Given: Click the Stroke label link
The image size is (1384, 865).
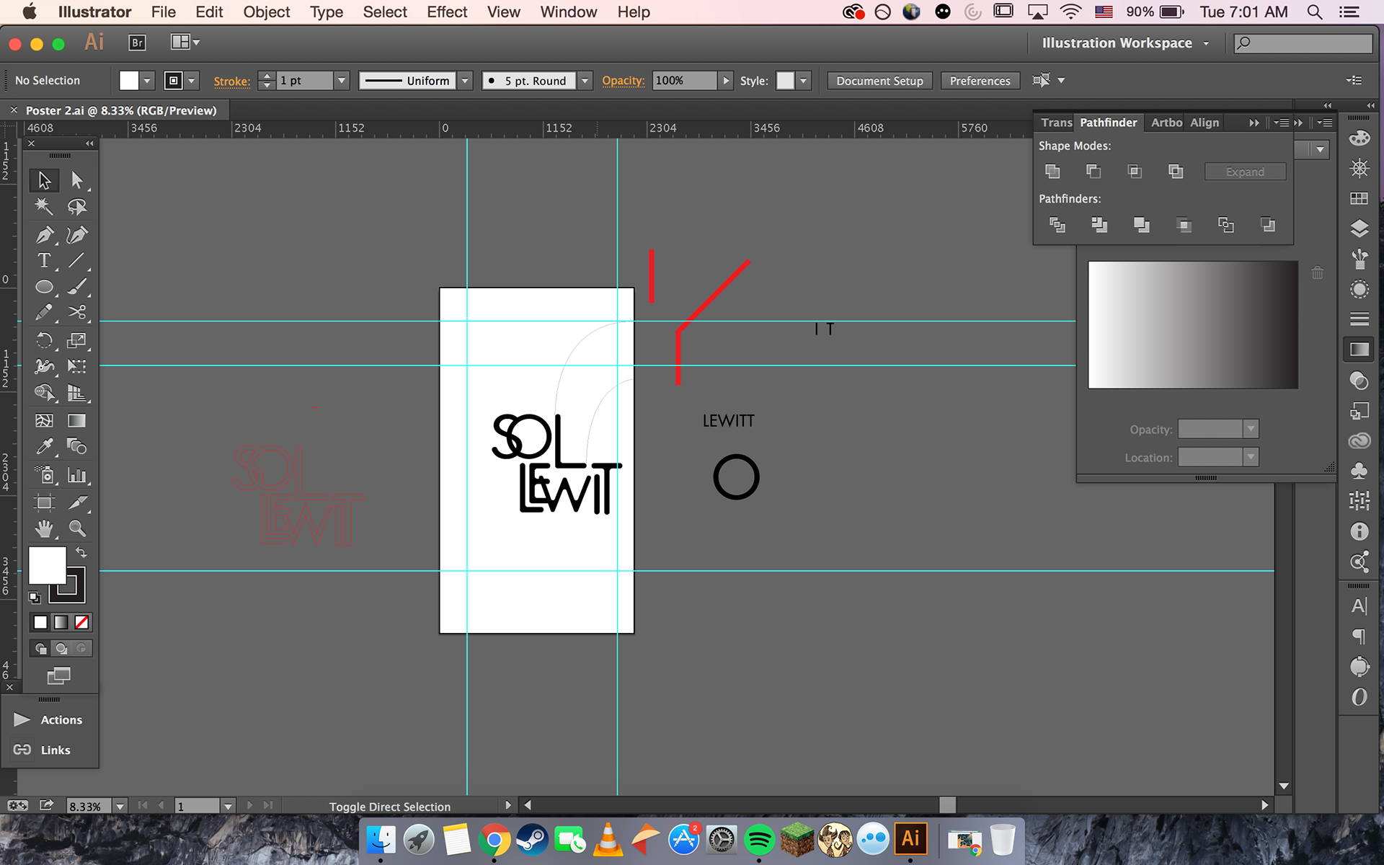Looking at the screenshot, I should 231,81.
